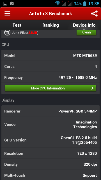101x180 pixels.
Task: Tap the Wi-Fi status icon
Action: 58,3
